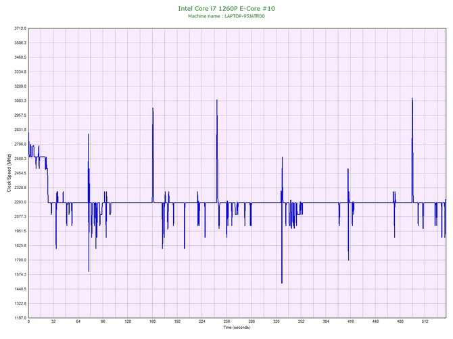
Task: Click the 2831.8 y-axis value
Action: tap(20, 130)
